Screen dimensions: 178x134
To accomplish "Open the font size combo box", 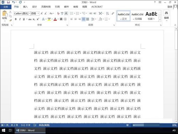I will [x=35, y=14].
